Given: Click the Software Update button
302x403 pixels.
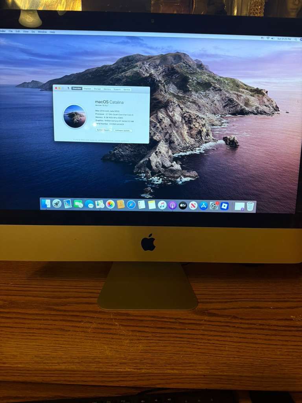Looking at the screenshot, I should [123, 131].
